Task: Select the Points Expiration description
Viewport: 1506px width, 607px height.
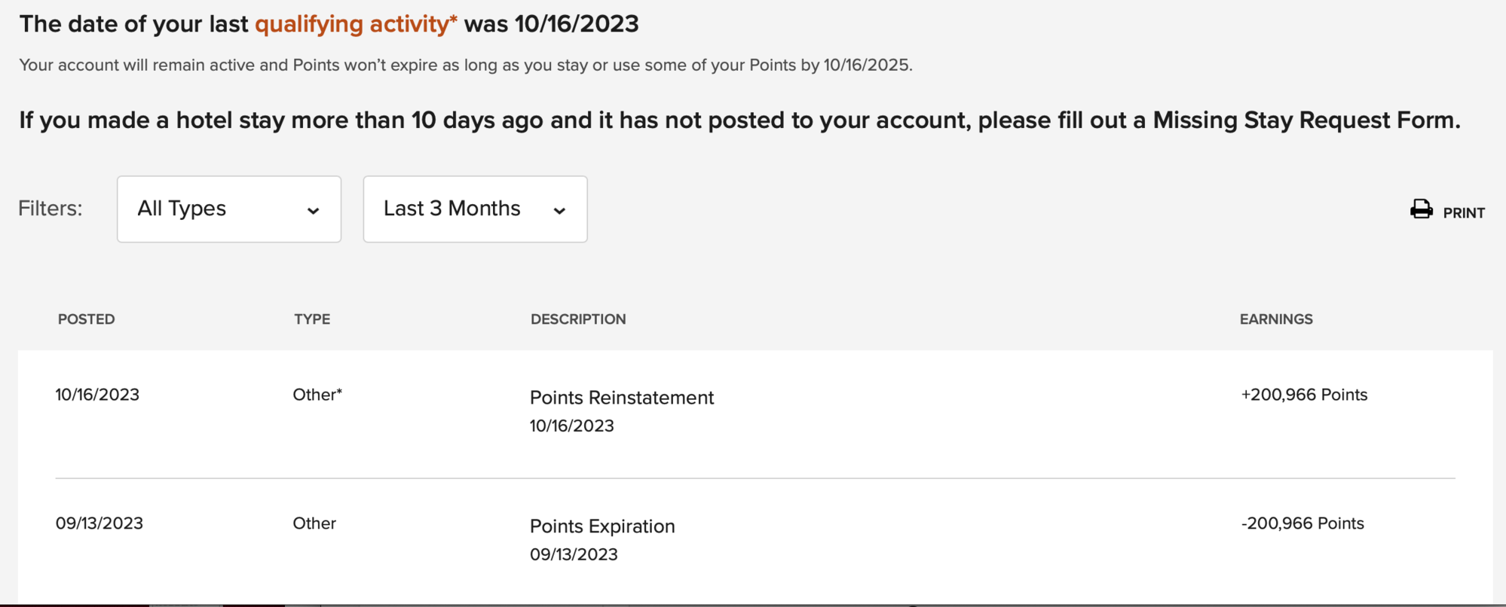Action: click(x=602, y=526)
